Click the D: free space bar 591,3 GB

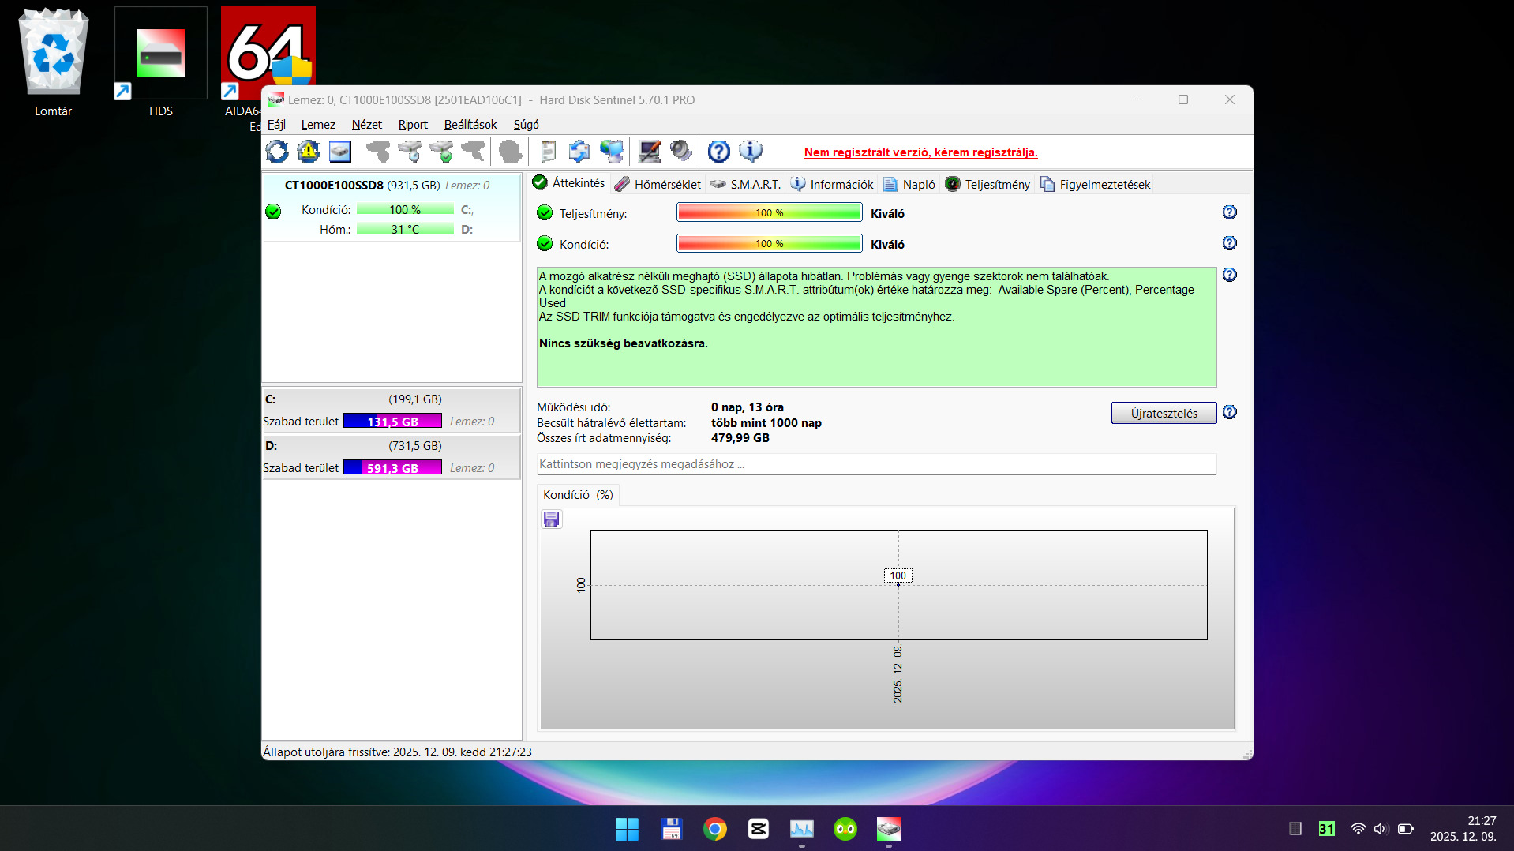(x=392, y=468)
